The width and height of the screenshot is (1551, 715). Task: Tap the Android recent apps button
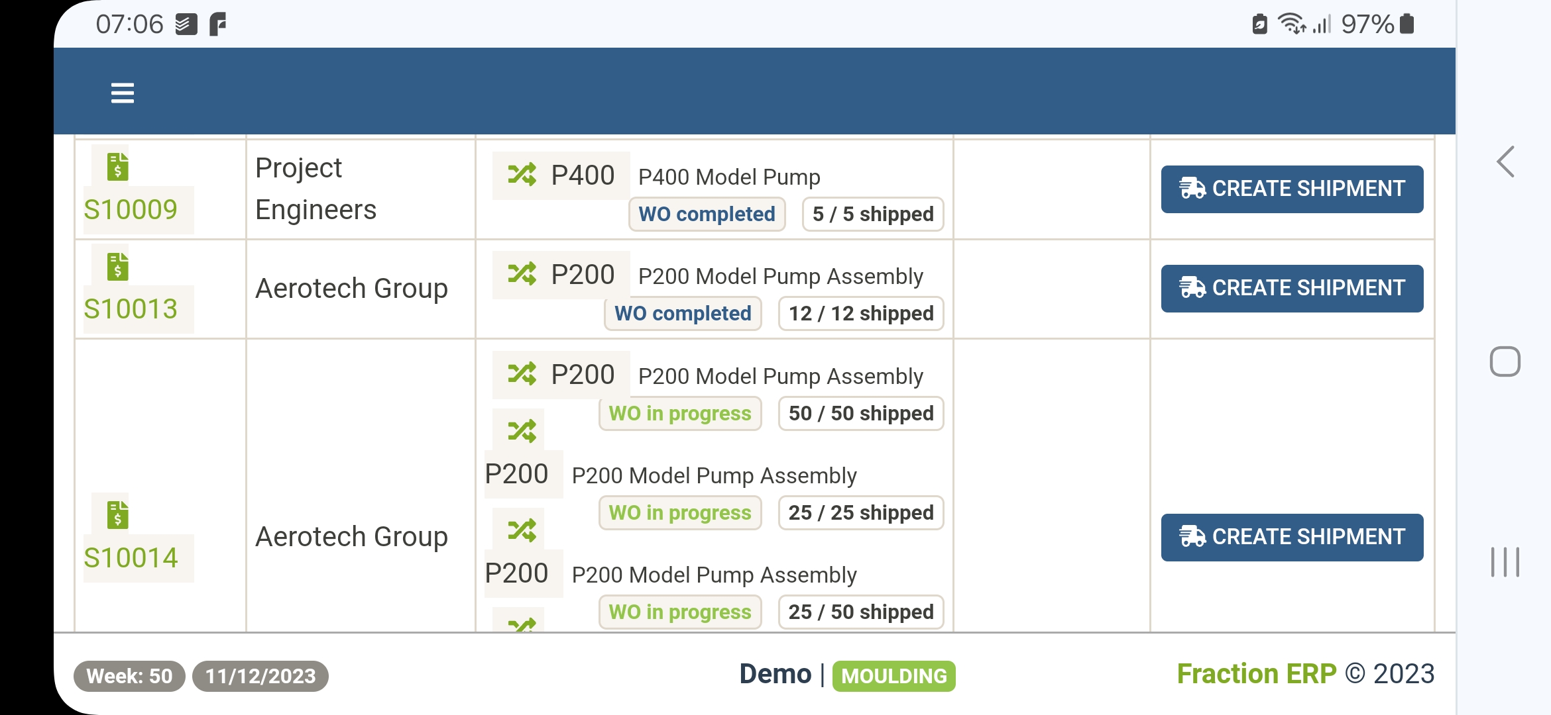(x=1505, y=562)
